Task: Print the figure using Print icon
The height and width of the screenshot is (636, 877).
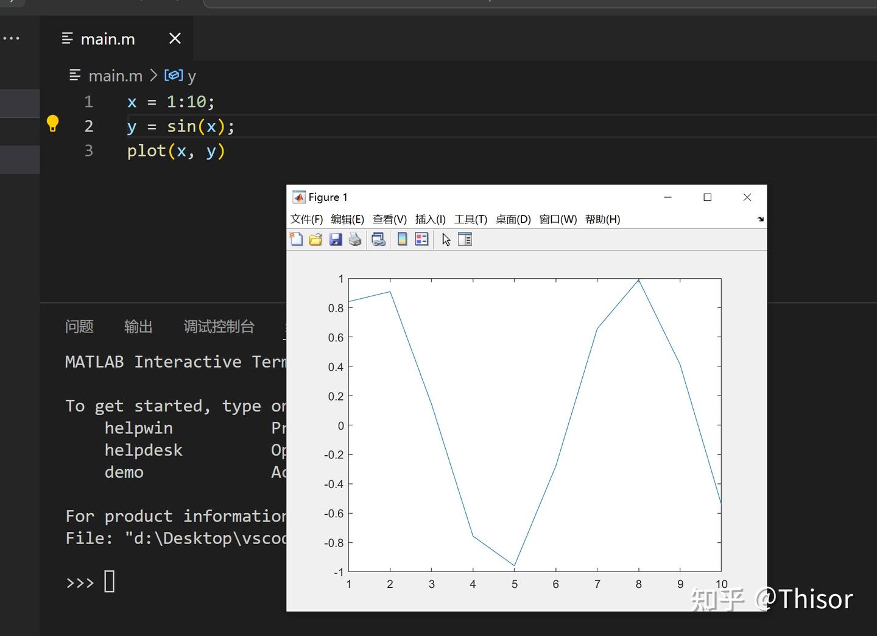Action: (x=355, y=239)
